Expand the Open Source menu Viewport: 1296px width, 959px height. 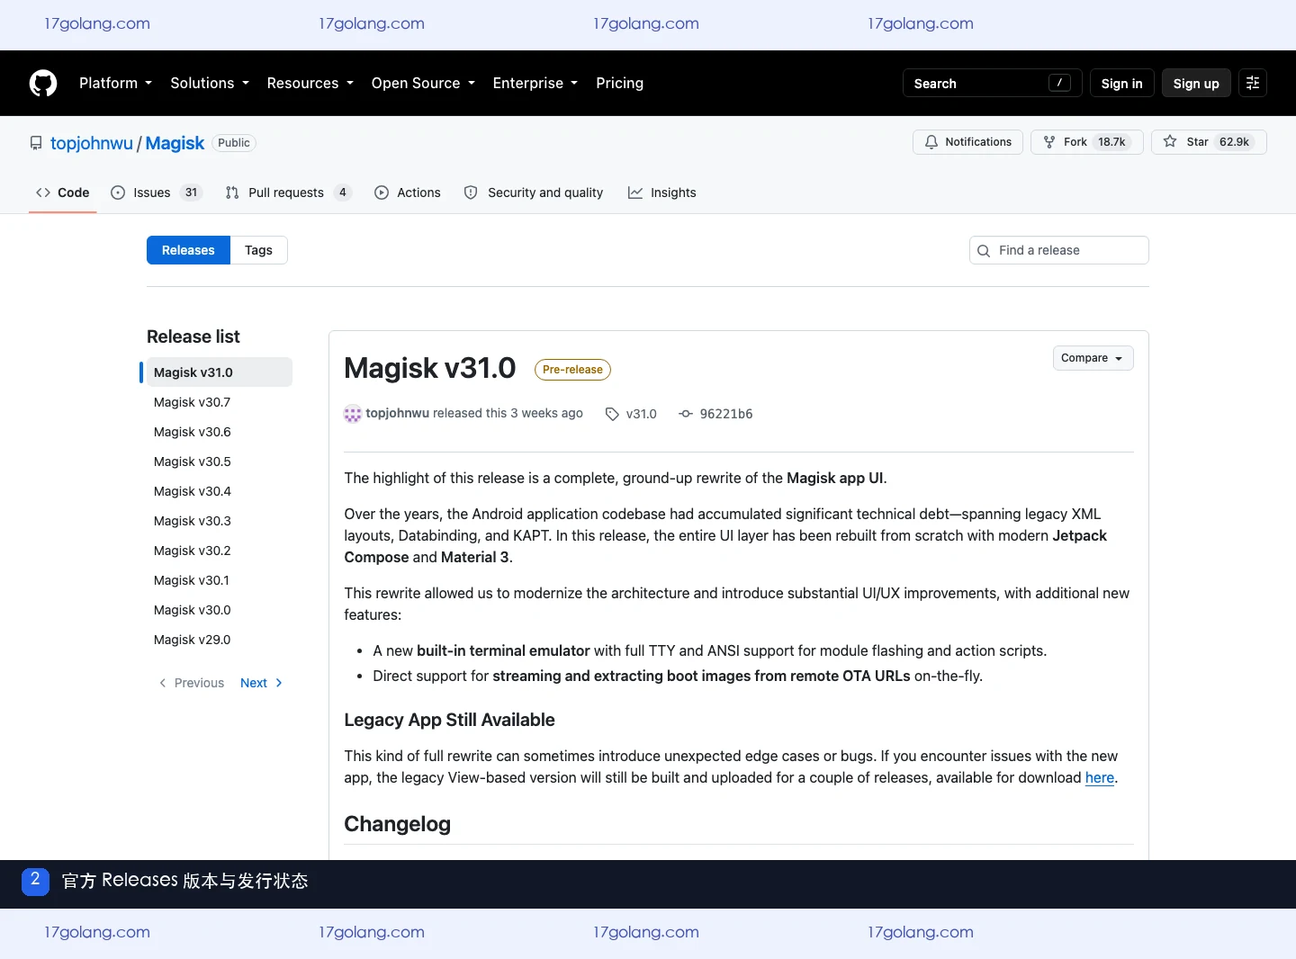click(x=423, y=83)
